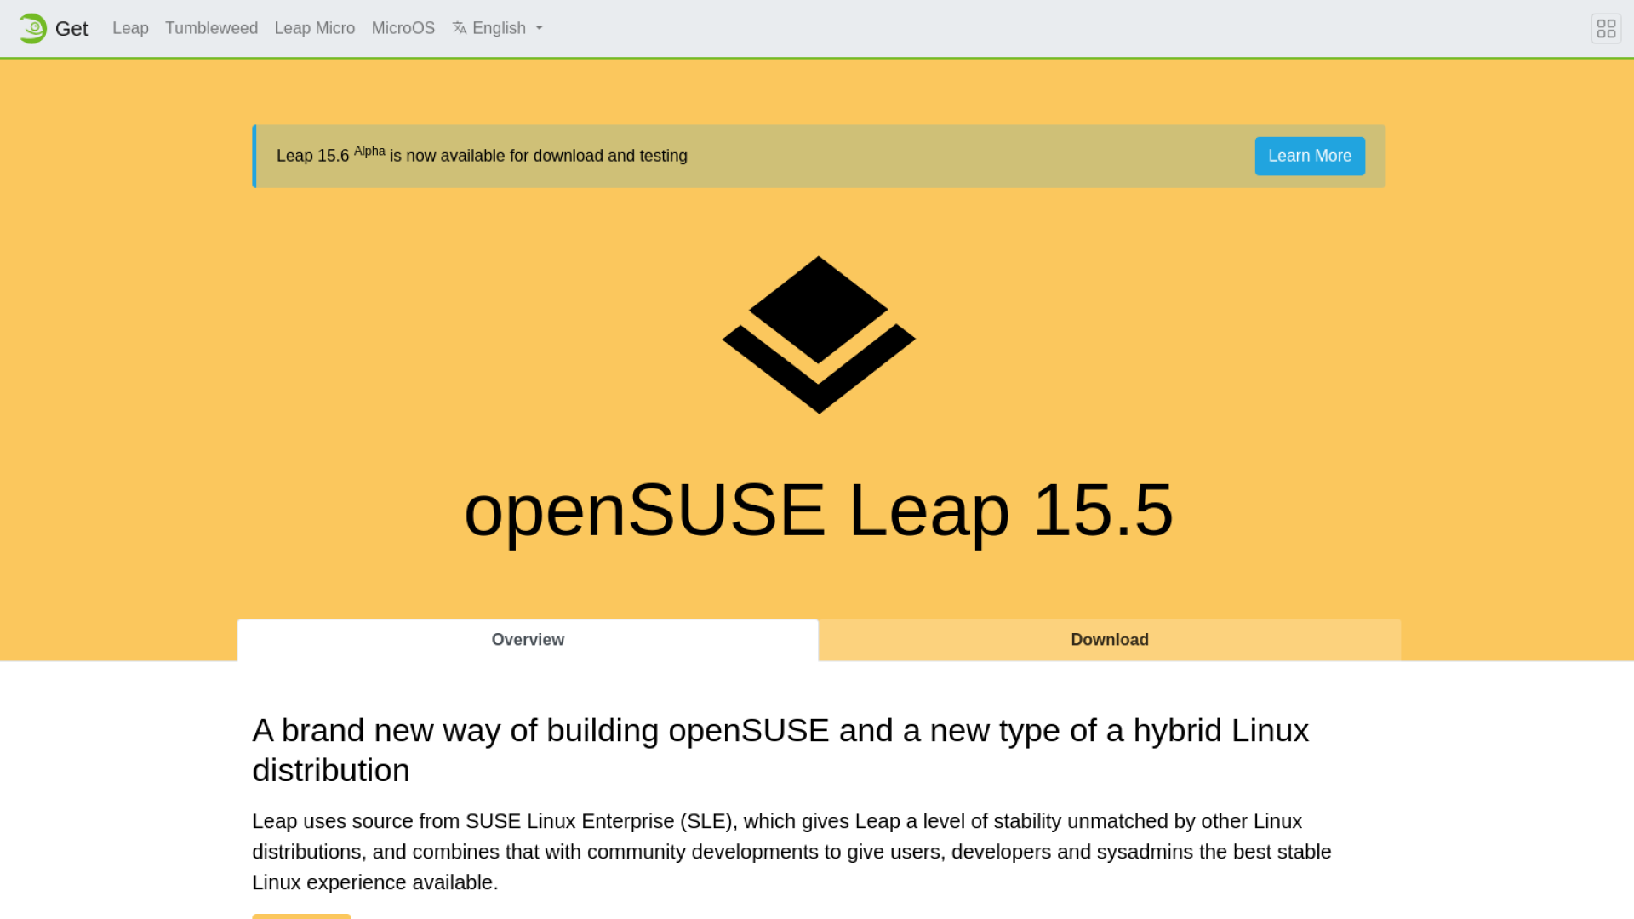Screen dimensions: 1634x919
Task: Click the partially visible yellow bottom button
Action: point(301,916)
